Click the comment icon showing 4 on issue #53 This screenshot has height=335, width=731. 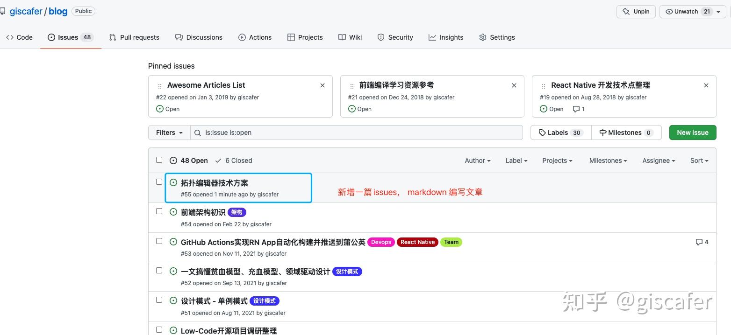[699, 242]
